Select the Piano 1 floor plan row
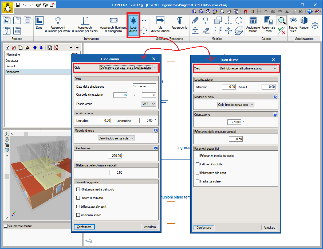Image resolution: width=323 pixels, height=249 pixels. [x=38, y=66]
